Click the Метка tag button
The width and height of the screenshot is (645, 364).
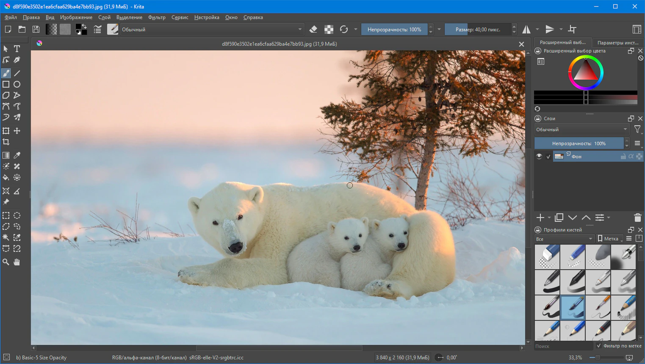coord(608,239)
